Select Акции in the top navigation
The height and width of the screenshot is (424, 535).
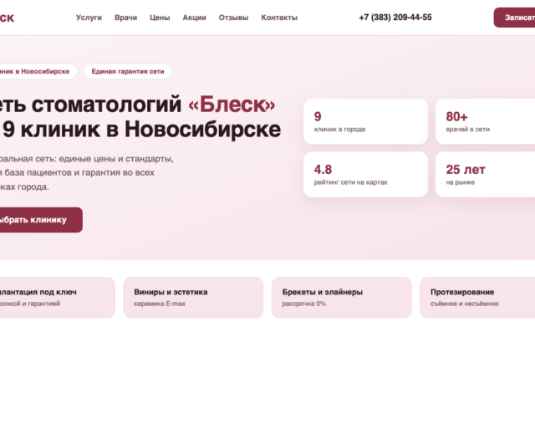click(x=194, y=18)
